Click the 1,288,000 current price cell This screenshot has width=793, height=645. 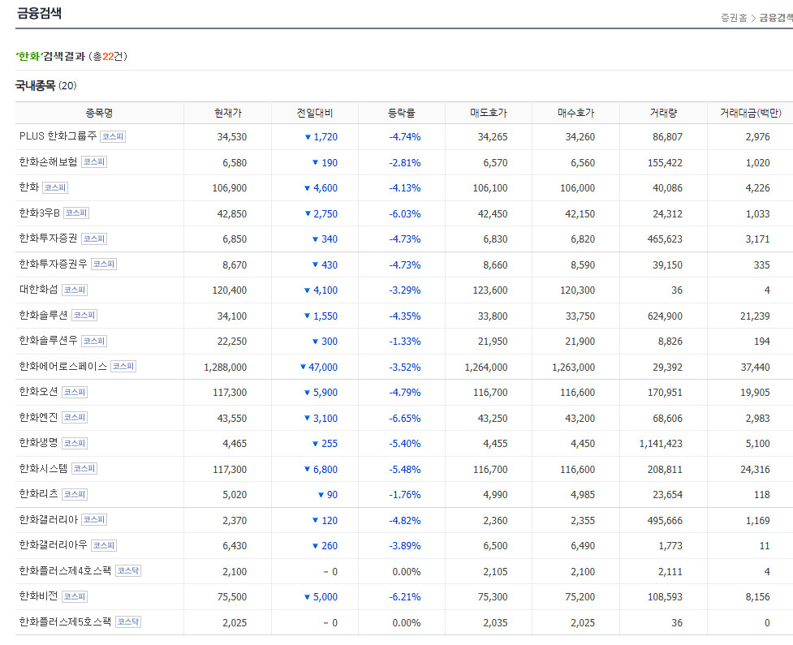point(226,367)
